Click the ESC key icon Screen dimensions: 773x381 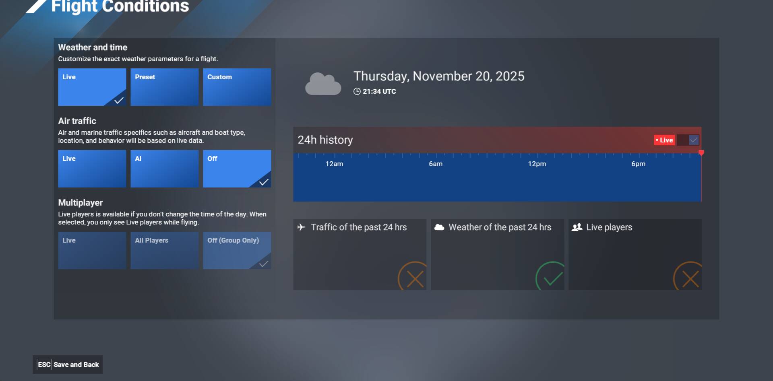click(44, 365)
